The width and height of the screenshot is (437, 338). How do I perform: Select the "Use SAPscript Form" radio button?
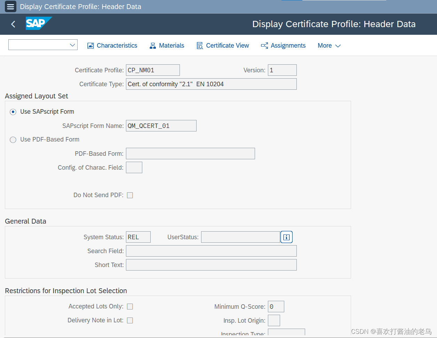13,112
